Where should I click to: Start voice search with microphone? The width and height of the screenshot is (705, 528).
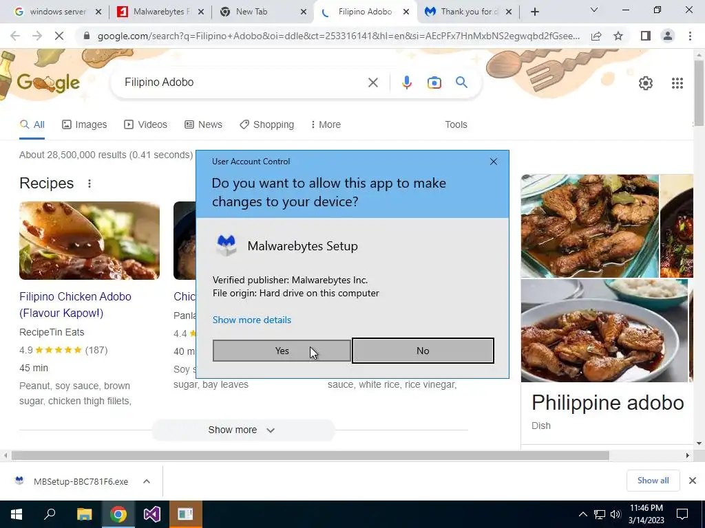pos(406,82)
